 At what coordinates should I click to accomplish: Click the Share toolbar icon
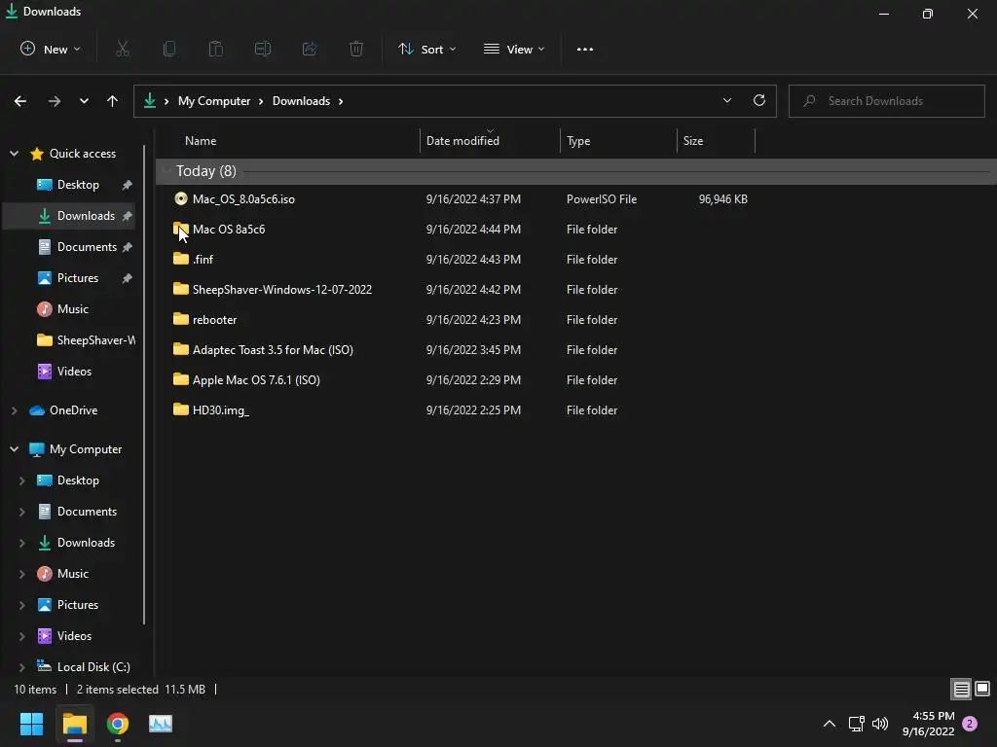coord(310,49)
